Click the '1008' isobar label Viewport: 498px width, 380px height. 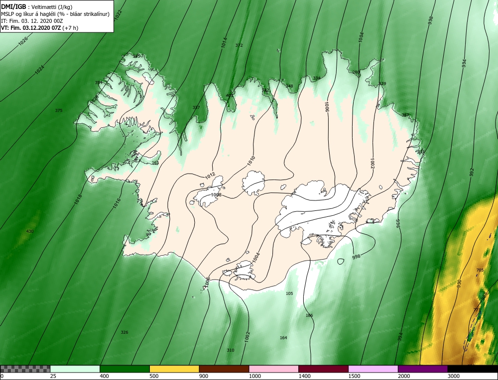216,195
